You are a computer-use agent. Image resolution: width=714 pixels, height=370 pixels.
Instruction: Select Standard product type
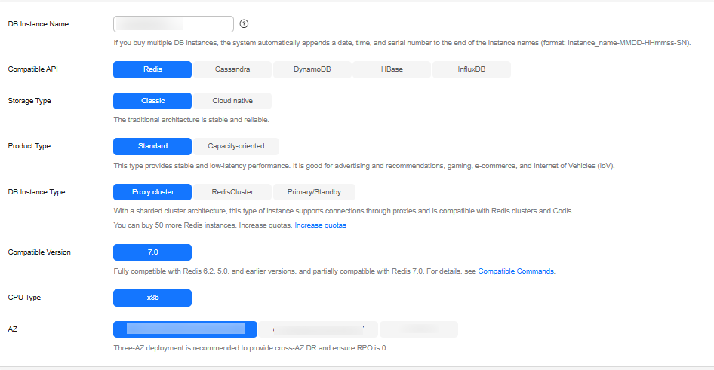point(152,146)
